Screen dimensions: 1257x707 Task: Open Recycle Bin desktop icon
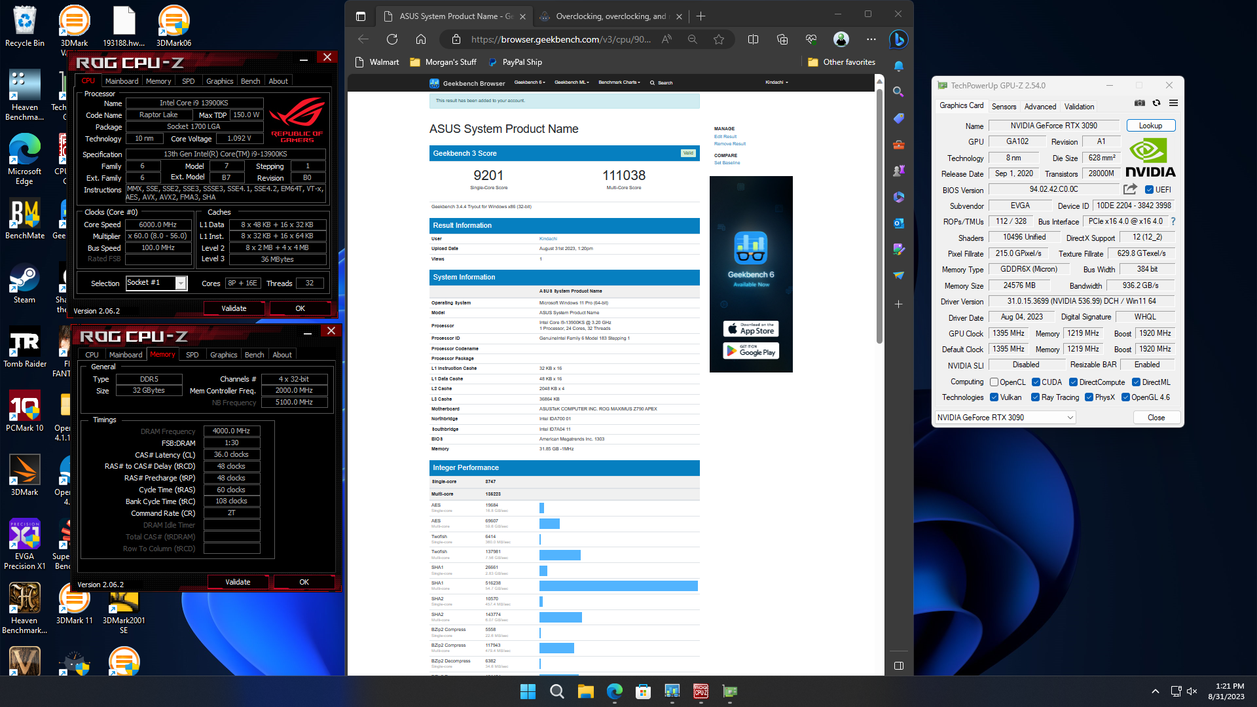24,27
